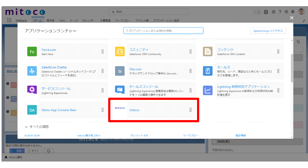The image size is (308, 168).
Task: Open the notifications bell in header
Action: (293, 12)
